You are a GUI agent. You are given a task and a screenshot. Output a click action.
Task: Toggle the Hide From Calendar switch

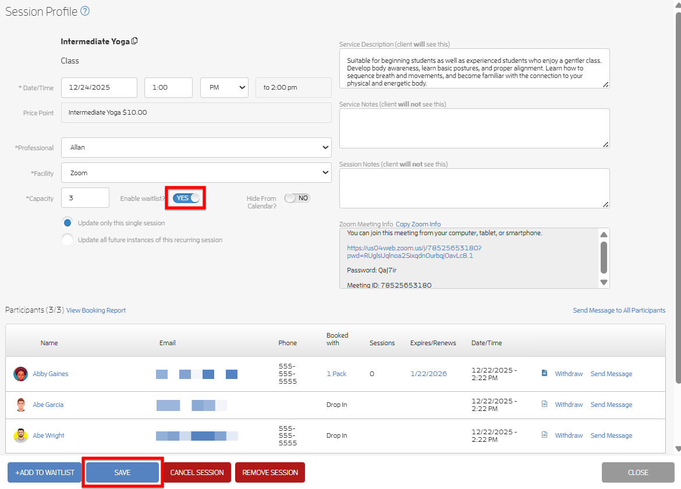297,198
